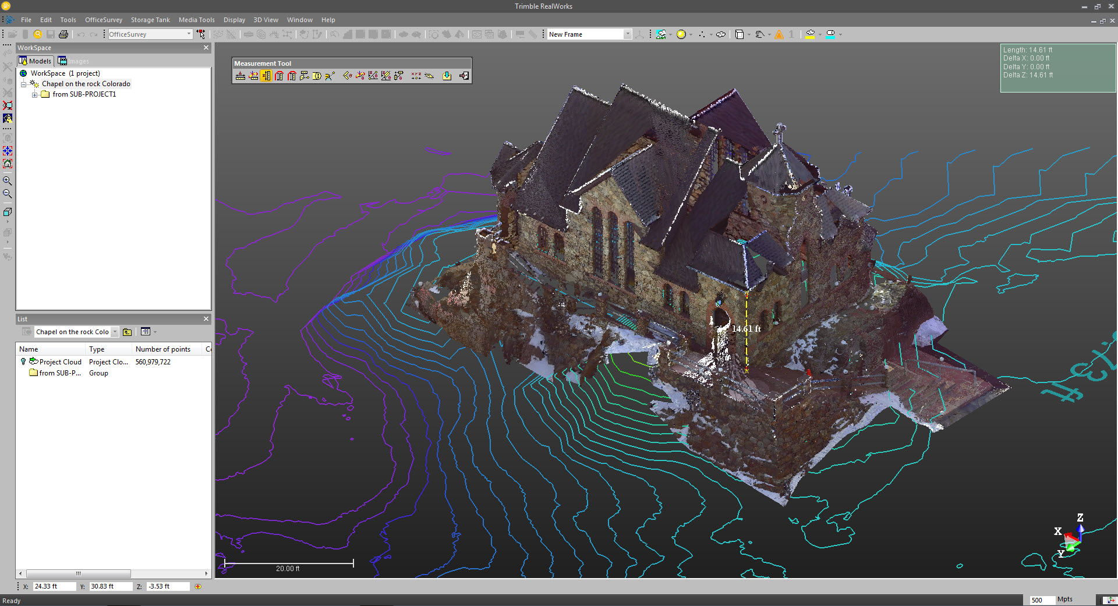
Task: Click the picking pointer tool icon
Action: click(x=201, y=34)
